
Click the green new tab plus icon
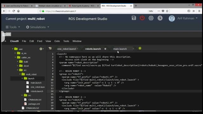(140, 48)
